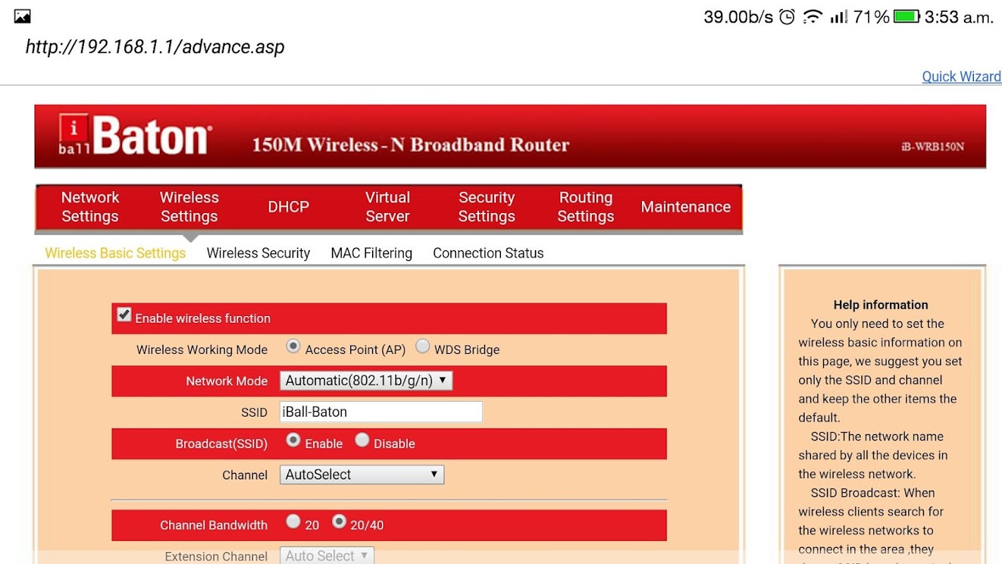Choose 20 channel bandwidth
The height and width of the screenshot is (564, 1002).
click(293, 522)
